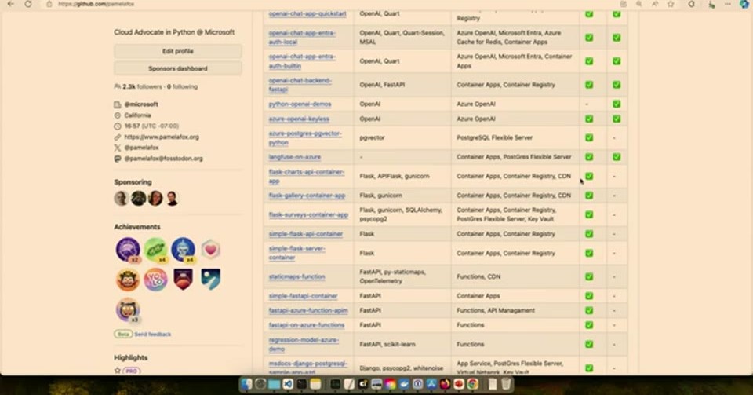753x395 pixels.
Task: Open the Trash icon in the dock
Action: coord(506,384)
